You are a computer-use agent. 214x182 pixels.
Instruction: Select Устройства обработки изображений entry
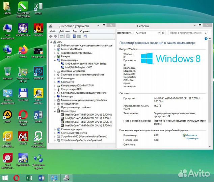[x=81, y=140]
